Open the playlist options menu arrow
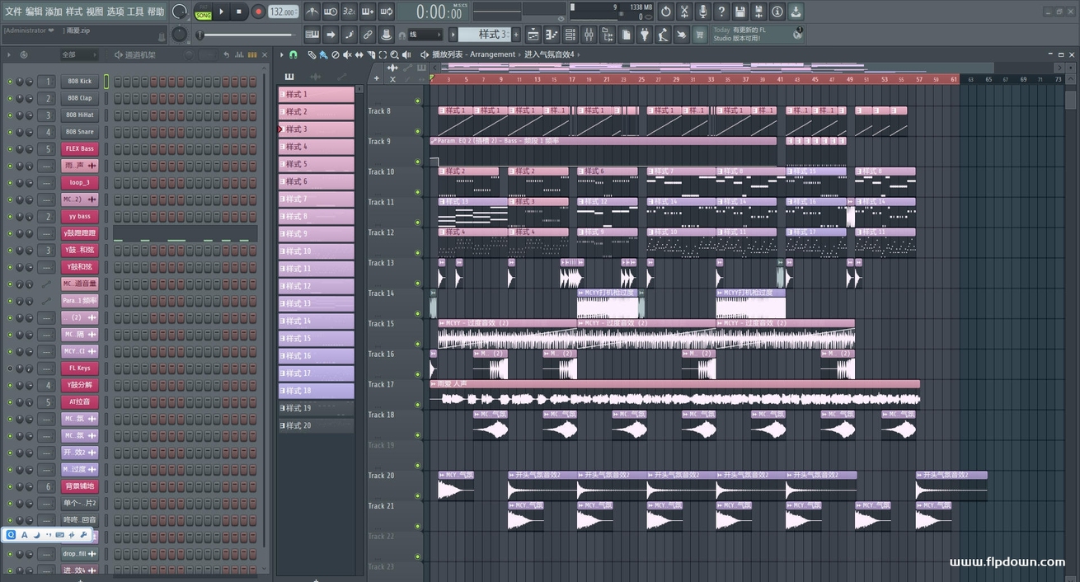 282,54
